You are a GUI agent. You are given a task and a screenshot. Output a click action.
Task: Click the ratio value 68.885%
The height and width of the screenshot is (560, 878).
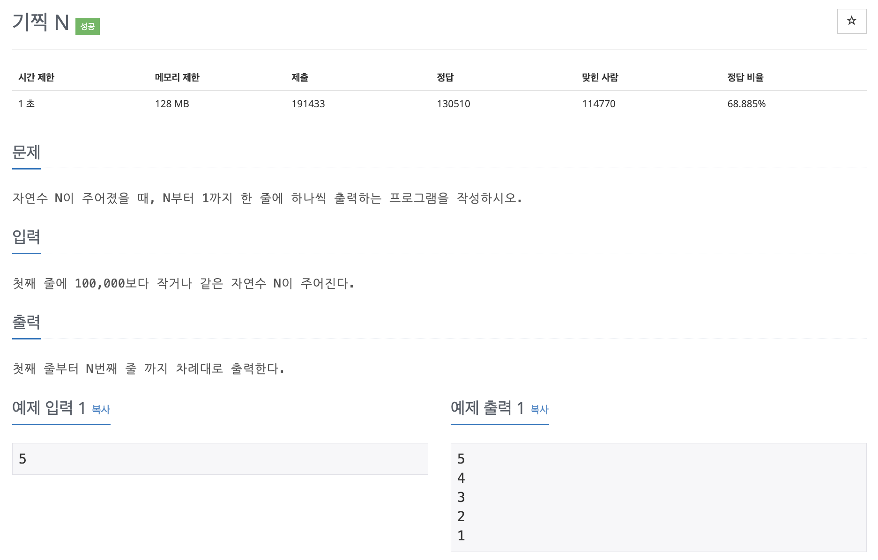pos(746,103)
